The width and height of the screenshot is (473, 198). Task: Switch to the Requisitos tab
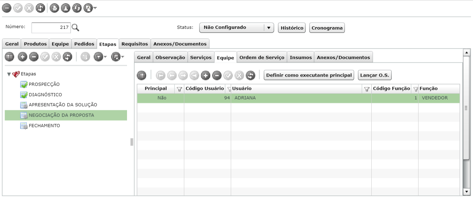[x=135, y=44]
